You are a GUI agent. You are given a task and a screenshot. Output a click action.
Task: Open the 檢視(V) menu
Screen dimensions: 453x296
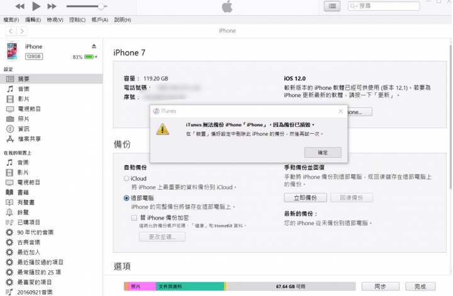point(55,20)
